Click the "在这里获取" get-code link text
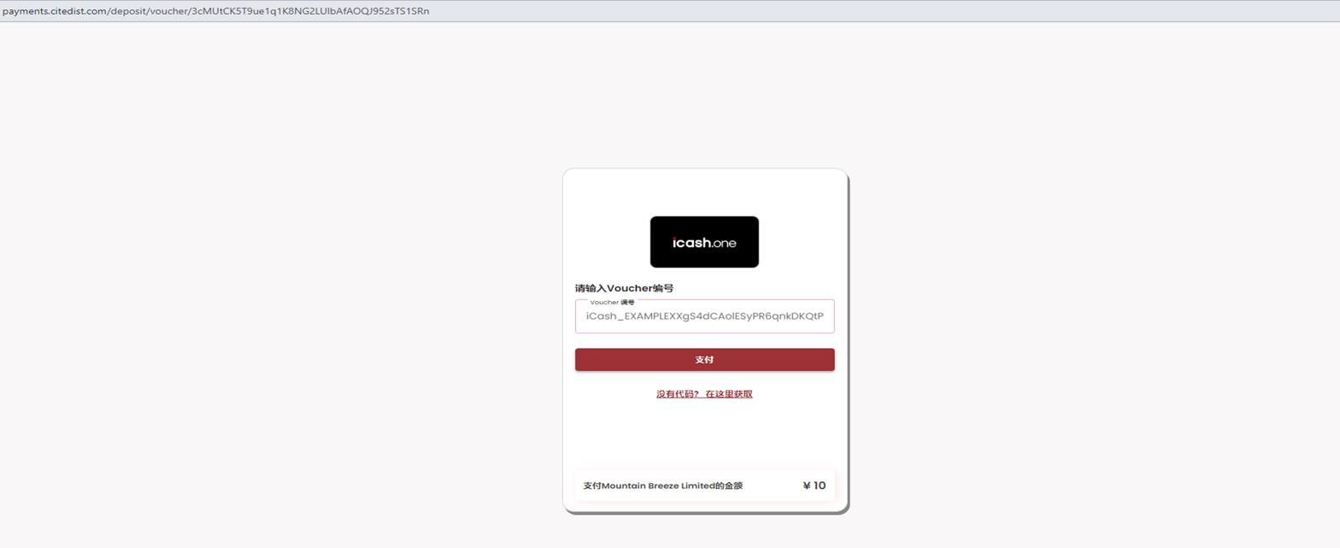Screen dimensions: 1340x548 pyautogui.click(x=729, y=394)
